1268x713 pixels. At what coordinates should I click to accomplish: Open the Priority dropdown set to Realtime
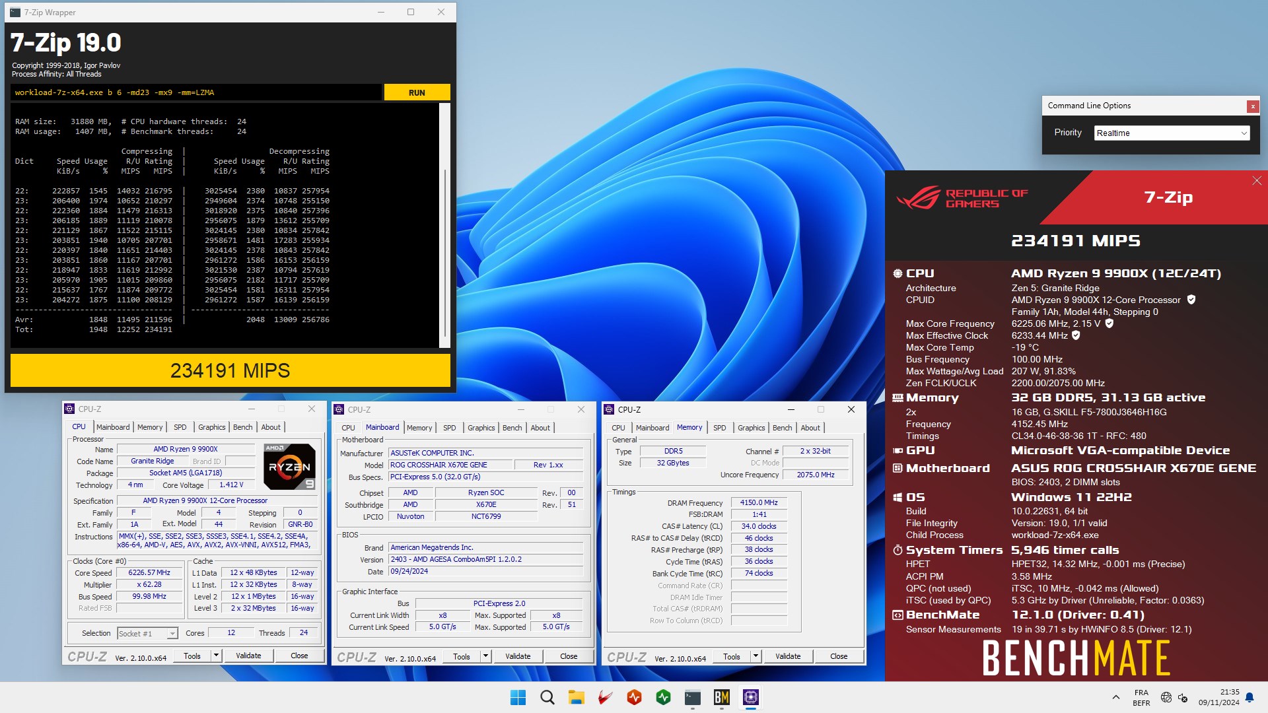1172,133
